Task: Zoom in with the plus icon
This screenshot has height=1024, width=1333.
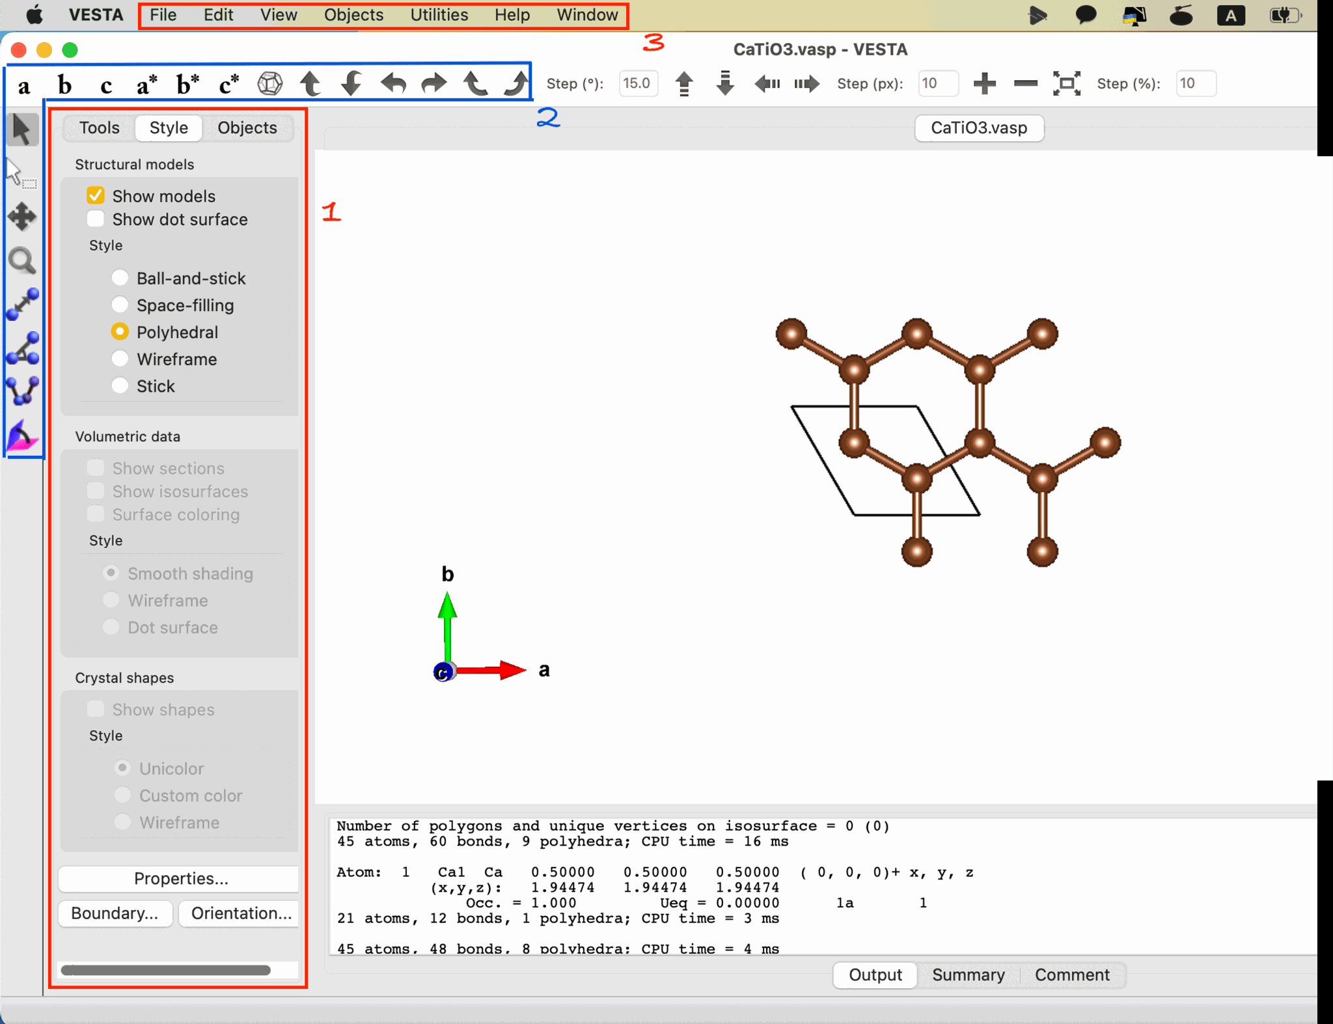Action: pos(985,83)
